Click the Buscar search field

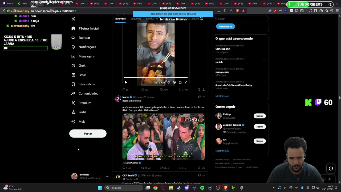coord(241,19)
